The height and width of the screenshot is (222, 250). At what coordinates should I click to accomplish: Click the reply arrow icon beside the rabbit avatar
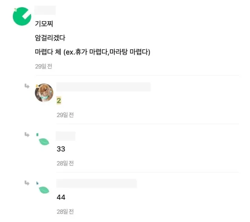pyautogui.click(x=27, y=86)
